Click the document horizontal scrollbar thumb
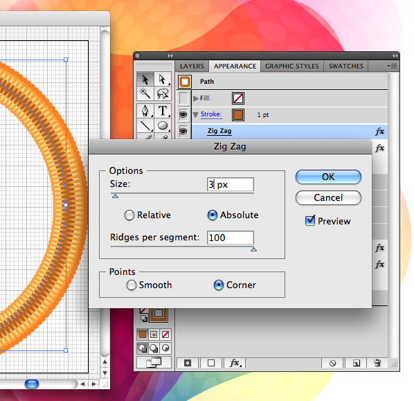 tap(32, 384)
